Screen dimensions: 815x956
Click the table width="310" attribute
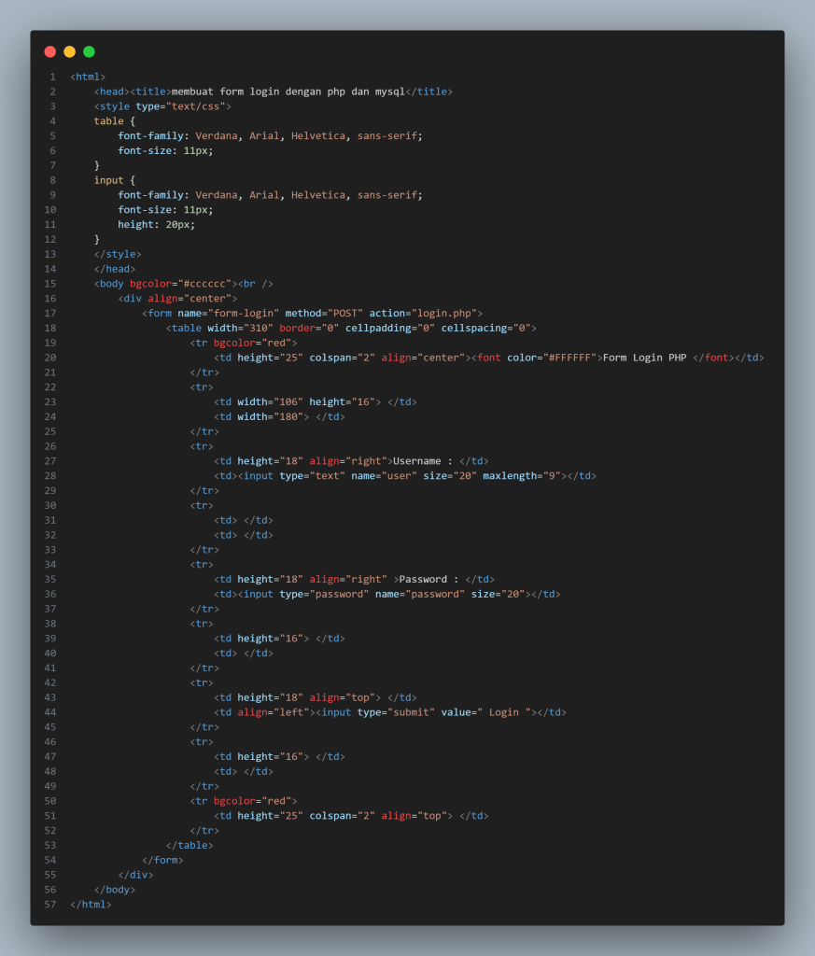240,328
